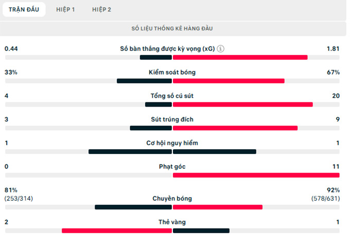Click the 67% possession value
350x243 pixels.
[x=333, y=73]
